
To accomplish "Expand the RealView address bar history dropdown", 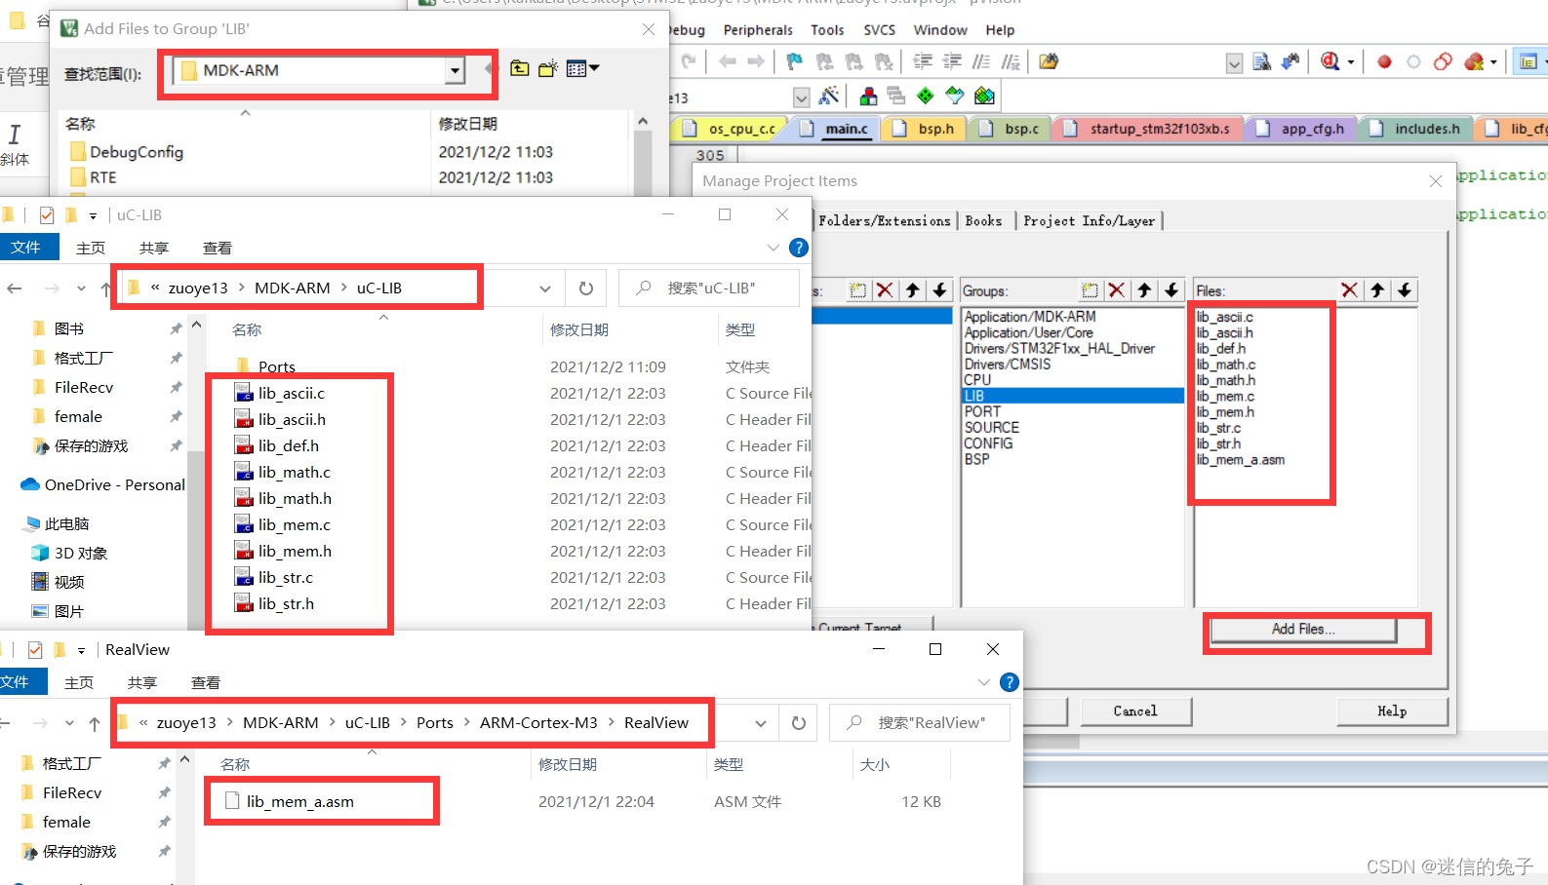I will click(760, 723).
